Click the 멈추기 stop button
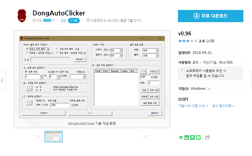This screenshot has width=252, height=156. tap(90, 113)
